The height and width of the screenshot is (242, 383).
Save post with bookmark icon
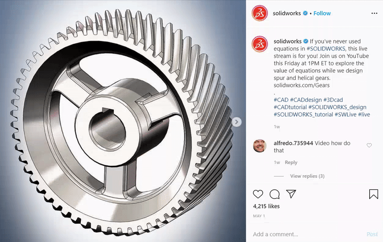tap(373, 194)
